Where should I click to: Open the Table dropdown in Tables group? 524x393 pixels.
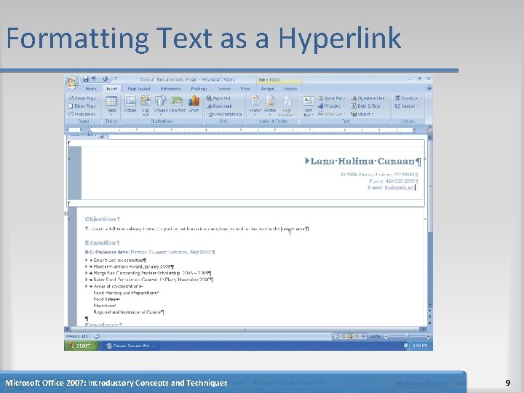pyautogui.click(x=111, y=106)
